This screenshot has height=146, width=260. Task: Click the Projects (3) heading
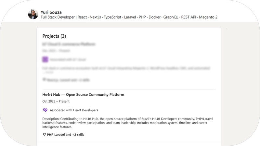54,36
